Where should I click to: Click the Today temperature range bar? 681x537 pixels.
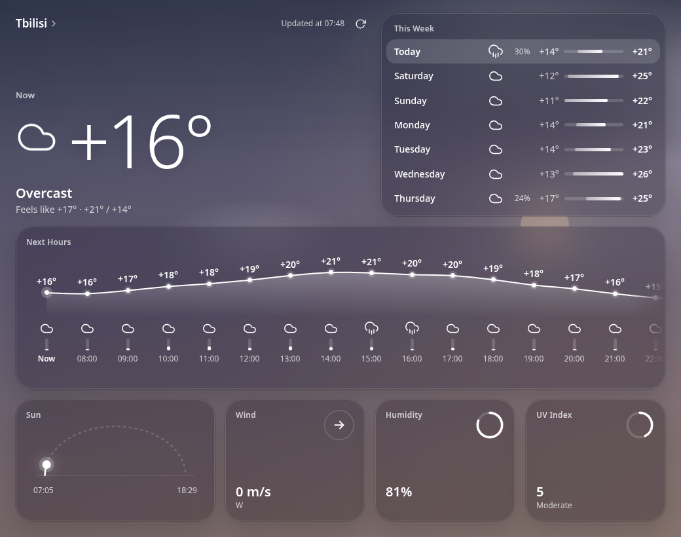[593, 51]
